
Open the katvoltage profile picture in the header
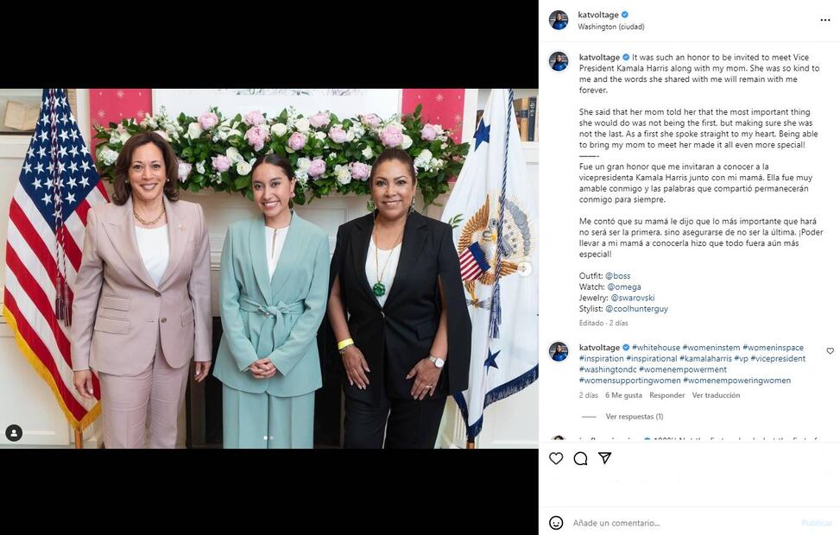pyautogui.click(x=559, y=21)
